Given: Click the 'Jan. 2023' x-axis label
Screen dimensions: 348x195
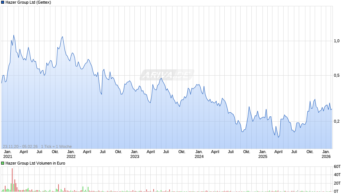Looking at the screenshot, I should coord(134,154).
